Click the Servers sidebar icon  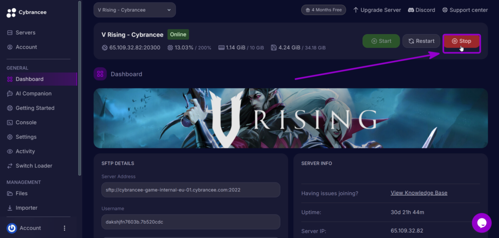[10, 33]
